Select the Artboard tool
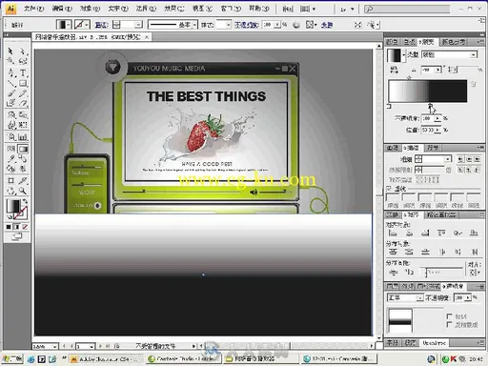The image size is (488, 366). pyautogui.click(x=10, y=180)
